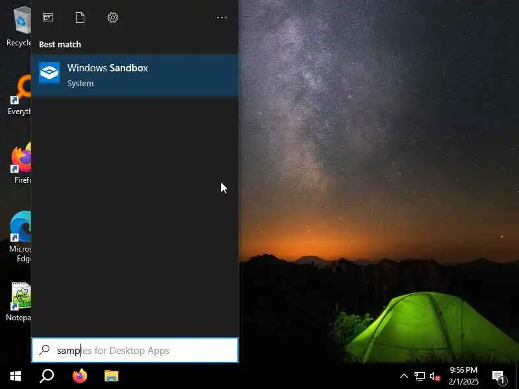Open the three-dot more options menu
This screenshot has height=389, width=519.
pyautogui.click(x=222, y=18)
